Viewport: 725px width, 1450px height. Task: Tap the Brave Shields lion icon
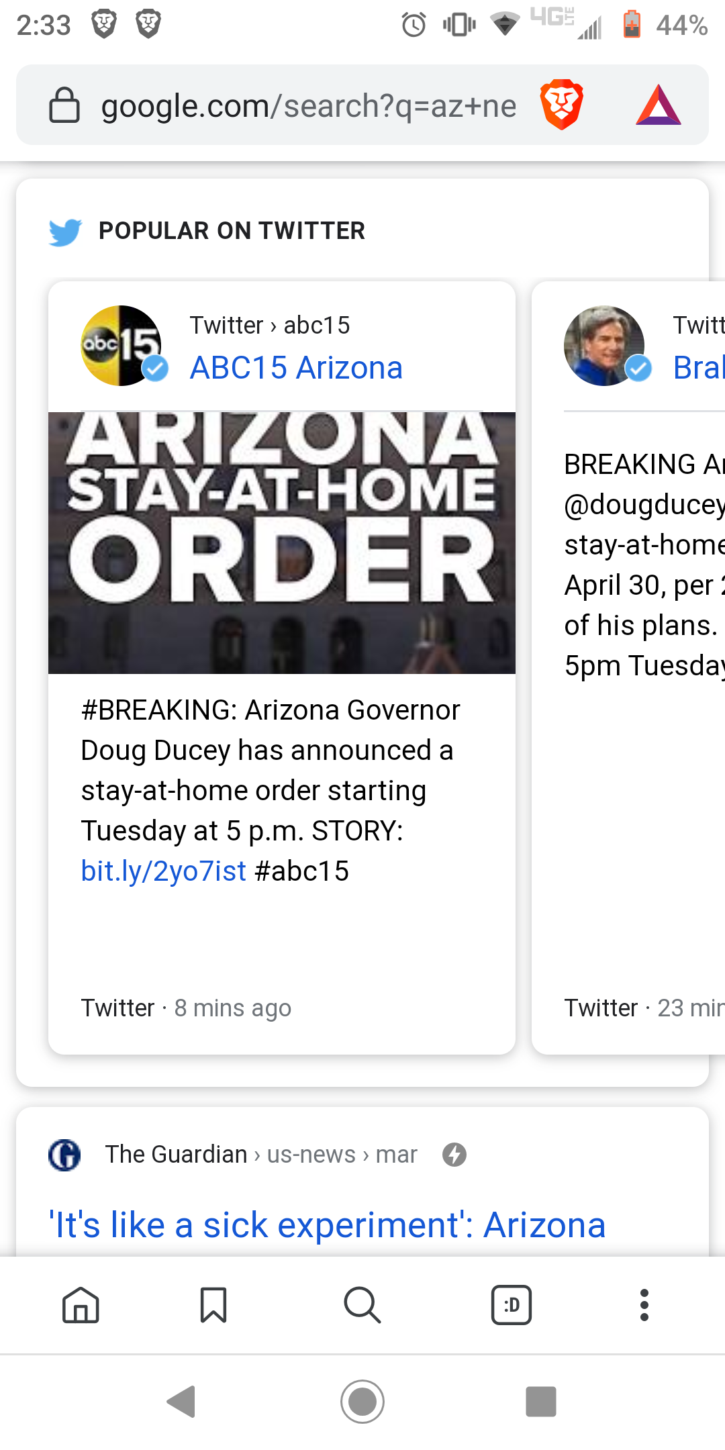(561, 105)
